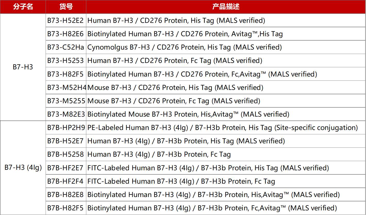Select the PE-Labeled Human B7-H3 description
The image size is (366, 215).
point(223,128)
